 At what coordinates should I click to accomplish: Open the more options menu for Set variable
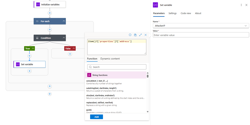[241, 5]
